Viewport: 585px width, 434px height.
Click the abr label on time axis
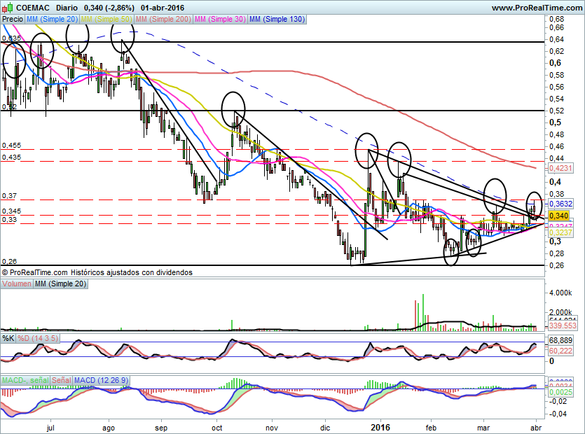(x=536, y=428)
